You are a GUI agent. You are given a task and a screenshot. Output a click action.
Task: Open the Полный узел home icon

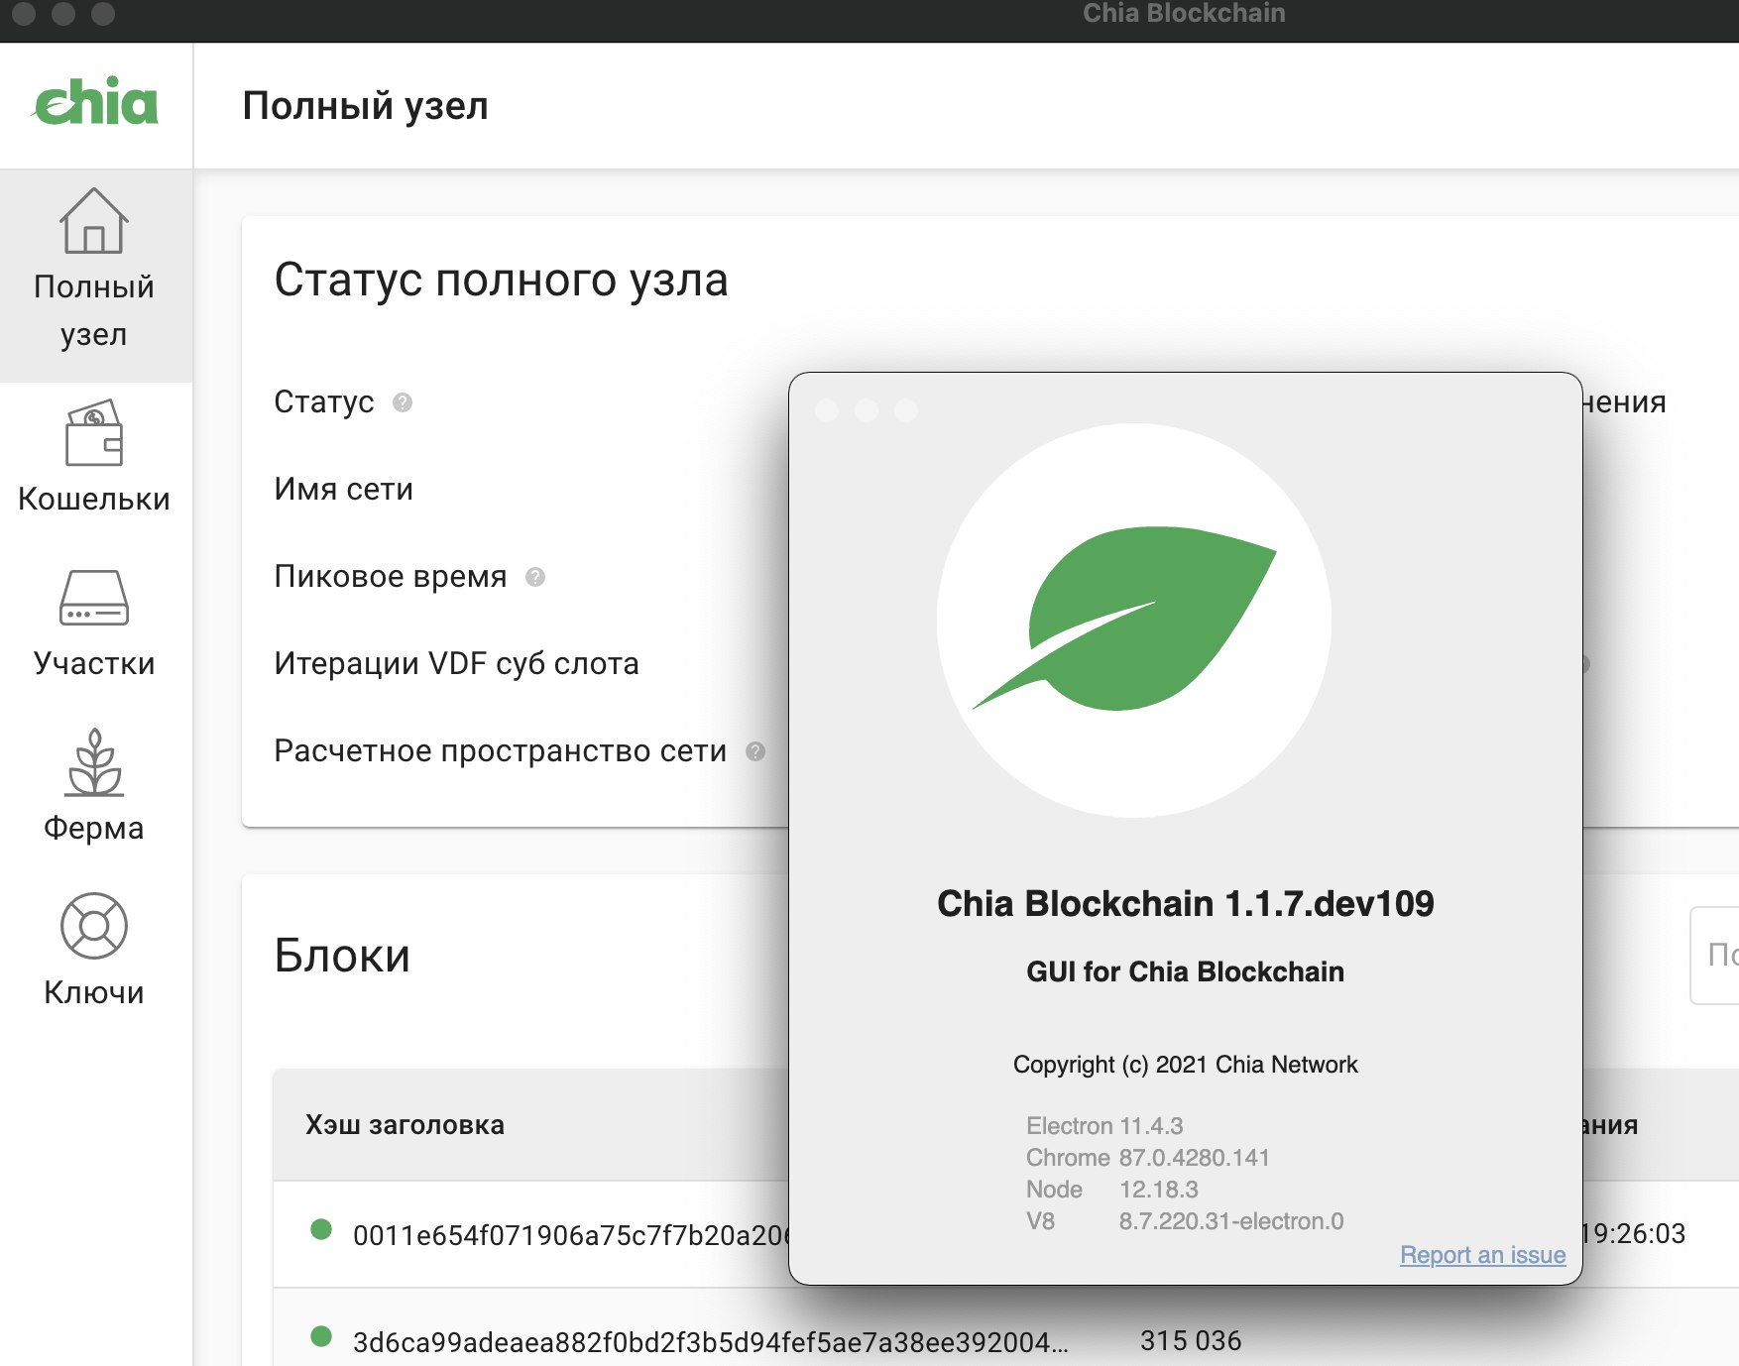point(94,221)
